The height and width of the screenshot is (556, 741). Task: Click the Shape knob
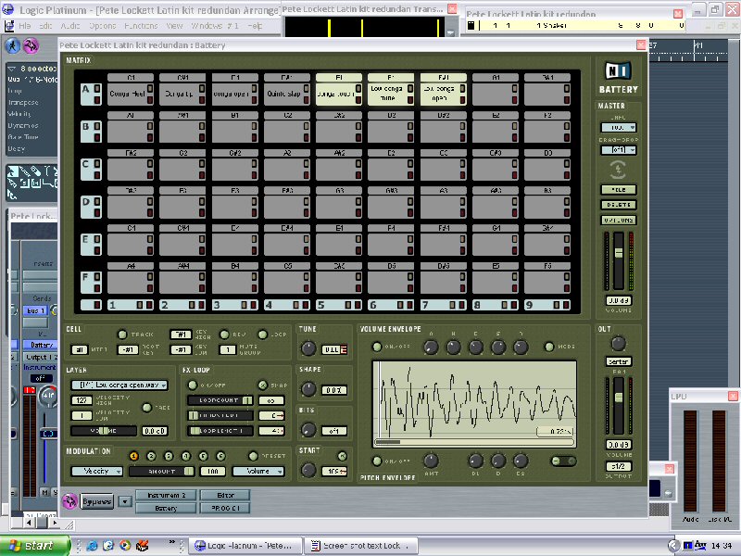[x=308, y=389]
